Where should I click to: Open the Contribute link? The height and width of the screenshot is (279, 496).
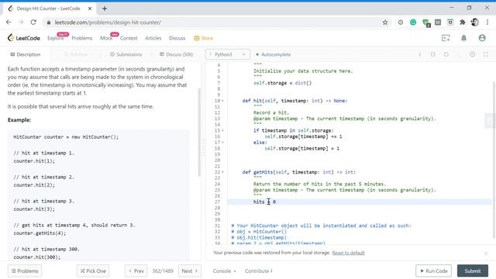tap(258, 271)
